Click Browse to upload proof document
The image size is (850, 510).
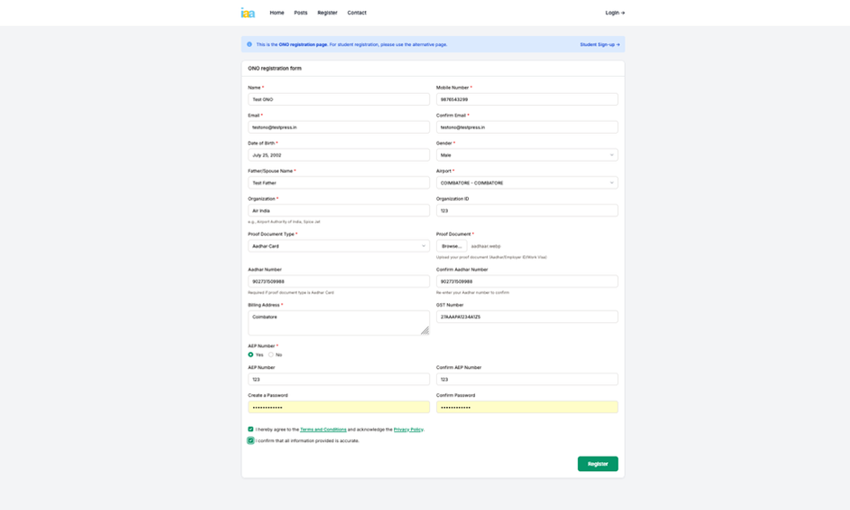(x=452, y=246)
